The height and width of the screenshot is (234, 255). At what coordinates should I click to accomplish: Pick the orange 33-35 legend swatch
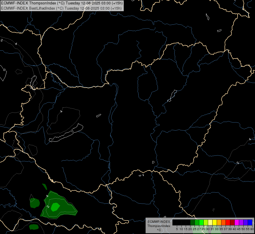pyautogui.click(x=219, y=222)
